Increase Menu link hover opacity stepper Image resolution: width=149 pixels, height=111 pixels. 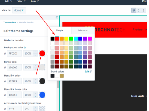[x=36, y=93]
